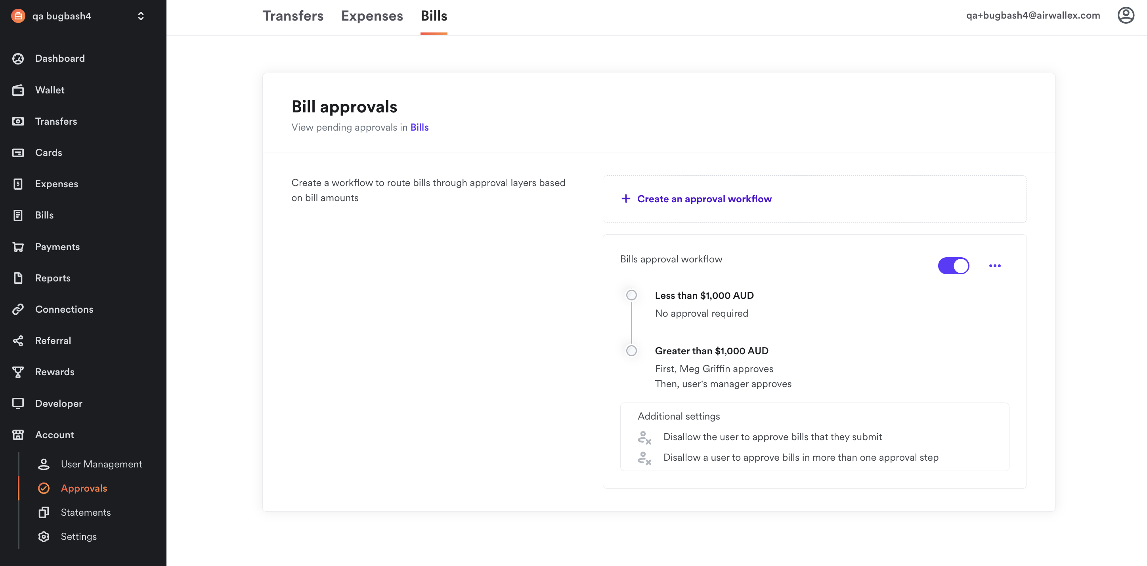Click the 'Greater than $1,000 AUD' heading
The width and height of the screenshot is (1147, 566).
[711, 351]
